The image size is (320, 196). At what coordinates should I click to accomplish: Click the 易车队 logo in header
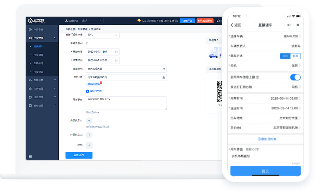36,21
